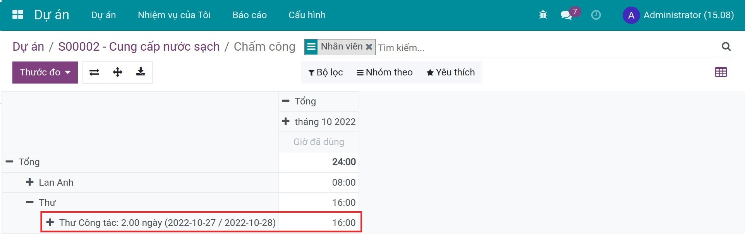Click the apps grid icon top left

[x=17, y=14]
